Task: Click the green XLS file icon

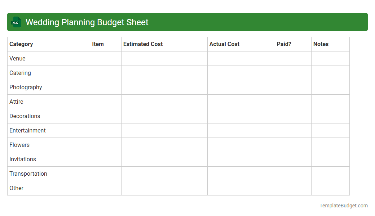Action: [x=16, y=22]
